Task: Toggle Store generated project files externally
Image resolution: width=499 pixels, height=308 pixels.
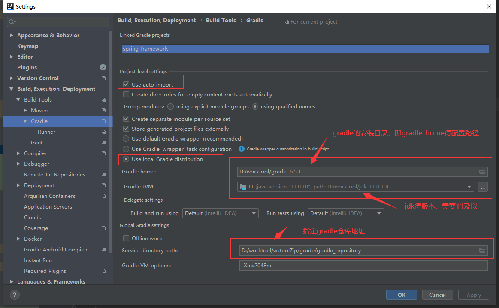Action: pyautogui.click(x=126, y=129)
